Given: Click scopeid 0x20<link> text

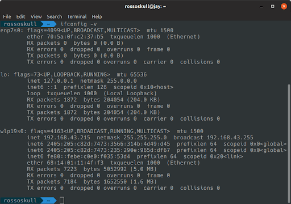Looking at the screenshot, I should pyautogui.click(x=213, y=156).
